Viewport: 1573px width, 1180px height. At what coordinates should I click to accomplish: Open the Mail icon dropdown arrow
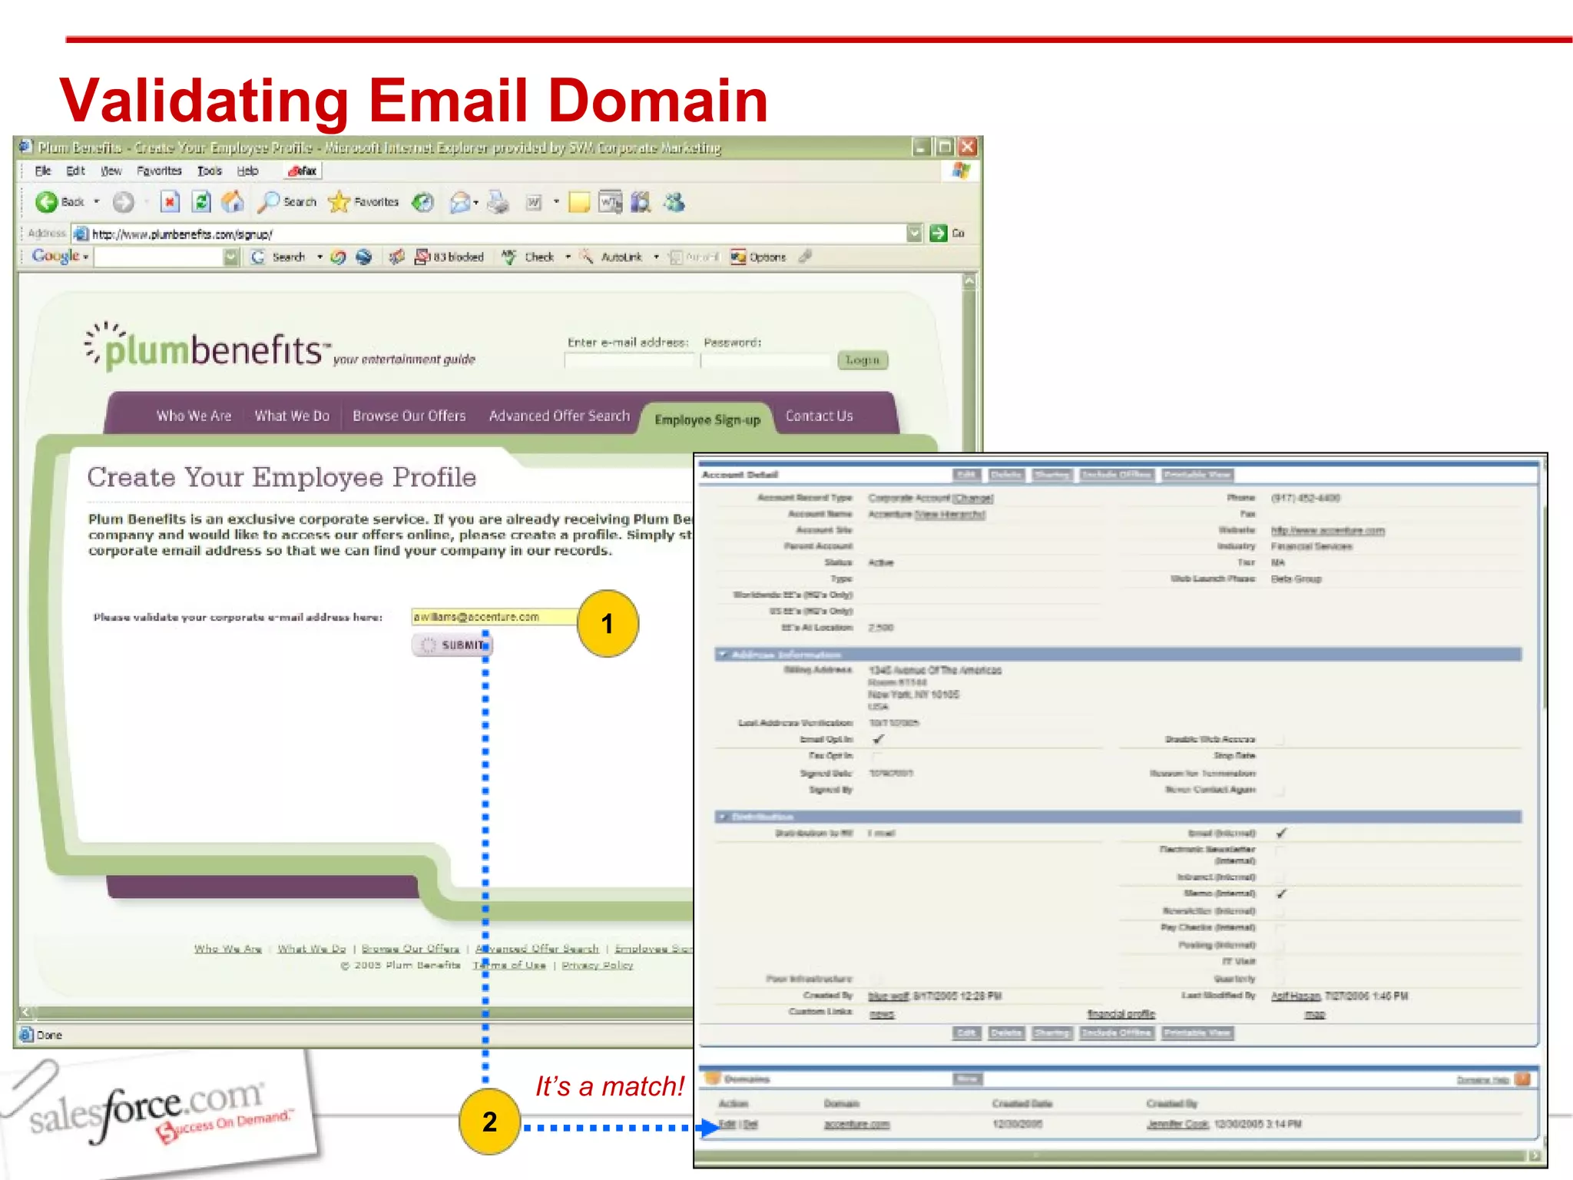pyautogui.click(x=476, y=203)
